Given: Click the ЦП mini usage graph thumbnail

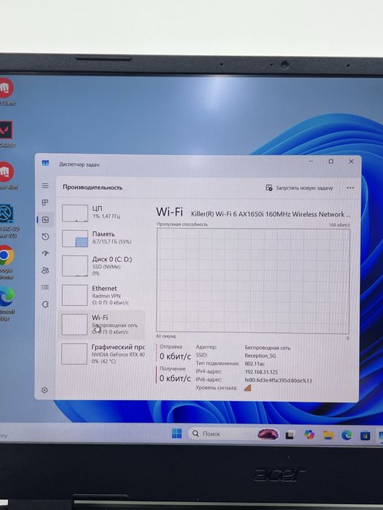Looking at the screenshot, I should tap(75, 213).
